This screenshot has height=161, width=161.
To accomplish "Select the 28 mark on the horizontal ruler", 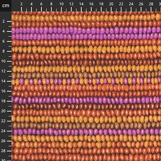I will tap(151, 4).
